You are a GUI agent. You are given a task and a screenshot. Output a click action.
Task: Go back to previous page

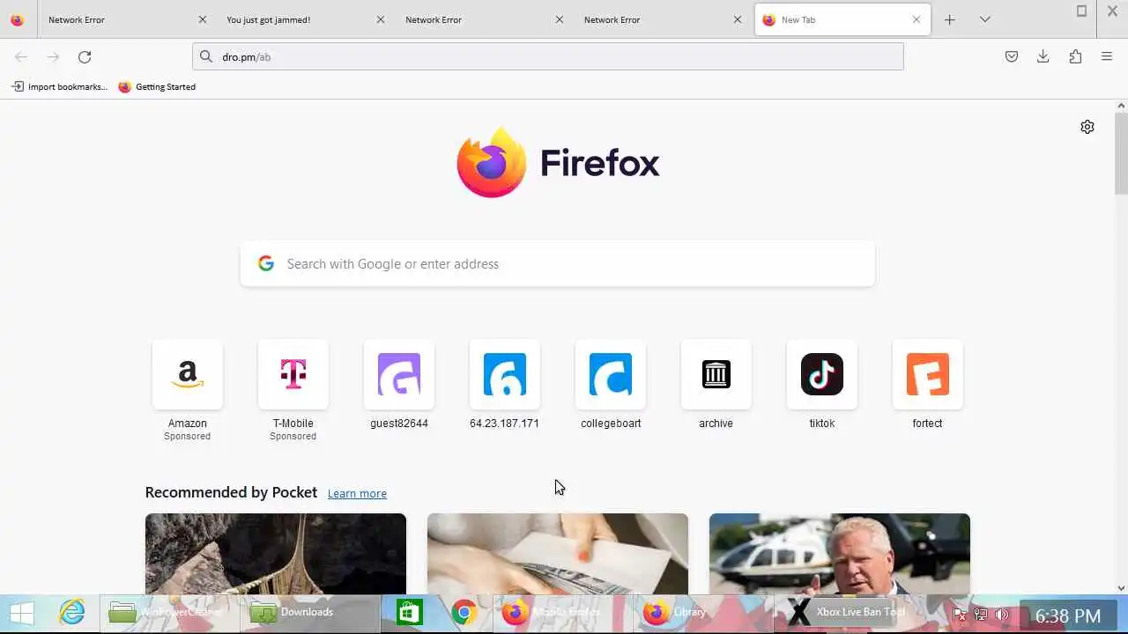21,57
